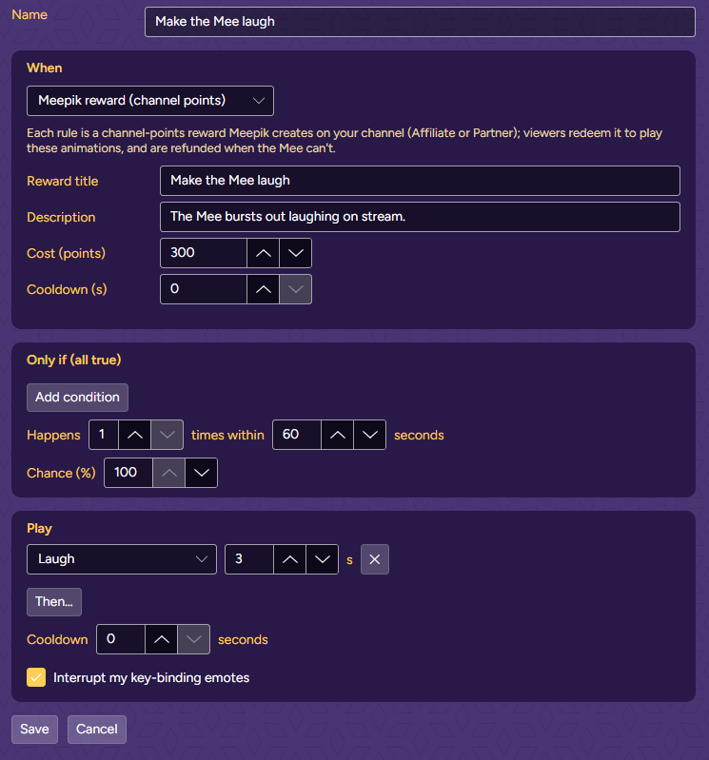Click the disabled Cooldown (s) down arrow
Screen dimensions: 709x760
(295, 289)
